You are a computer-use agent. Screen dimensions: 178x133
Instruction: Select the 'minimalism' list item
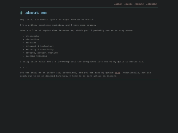(32, 39)
